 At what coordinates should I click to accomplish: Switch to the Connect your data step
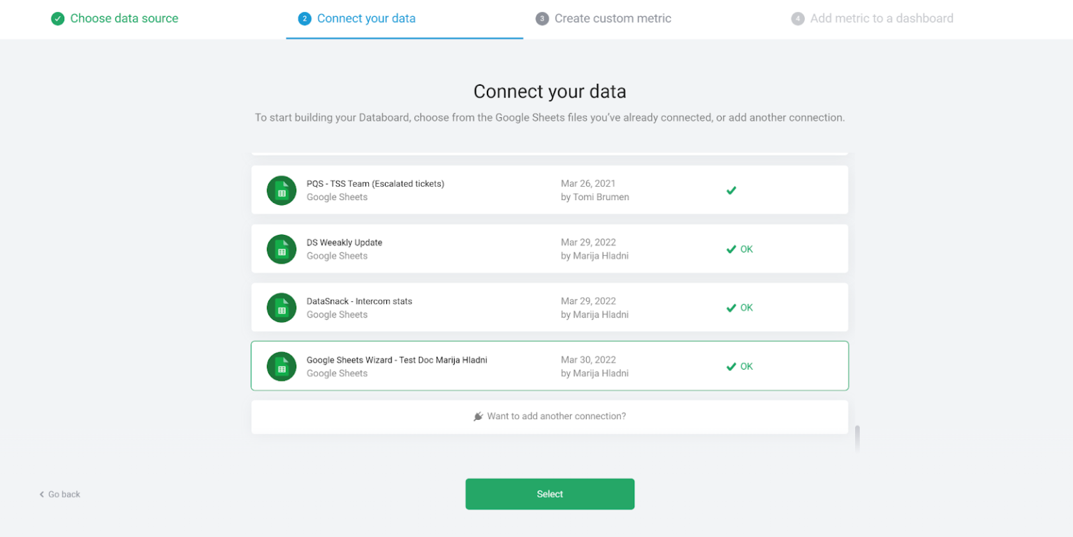(366, 18)
